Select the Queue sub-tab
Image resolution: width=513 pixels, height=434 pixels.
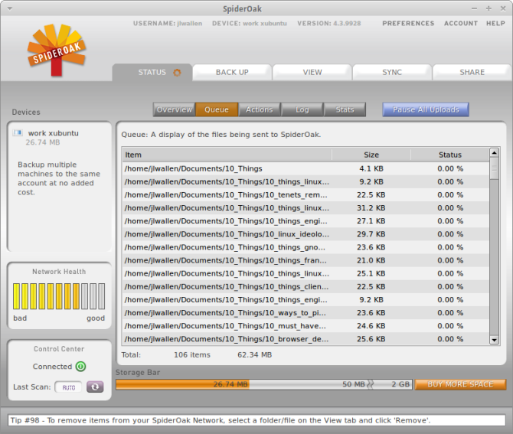217,109
